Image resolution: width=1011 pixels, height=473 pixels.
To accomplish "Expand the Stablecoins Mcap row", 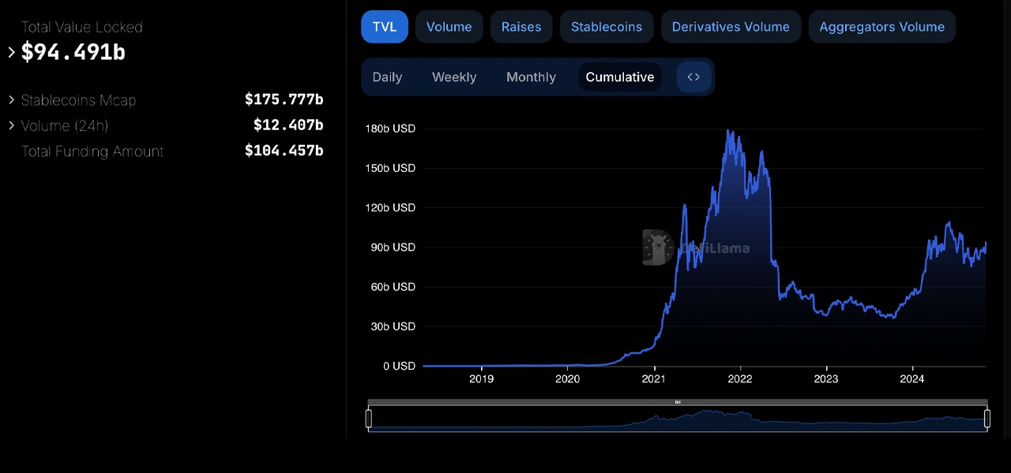I will click(11, 100).
